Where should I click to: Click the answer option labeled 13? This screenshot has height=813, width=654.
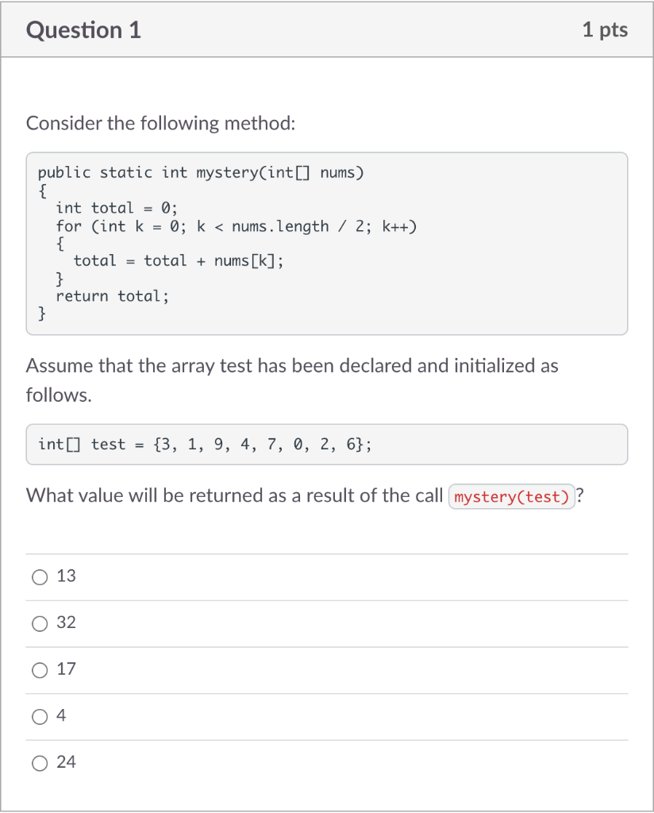coord(64,576)
